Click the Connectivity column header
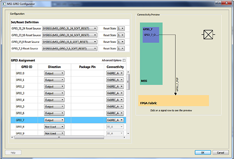Screen dimensions: 234x159 pos(115,67)
